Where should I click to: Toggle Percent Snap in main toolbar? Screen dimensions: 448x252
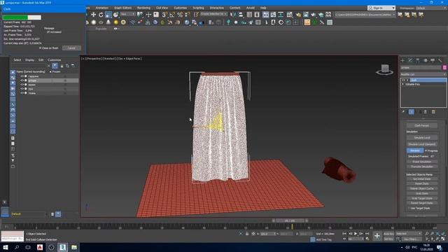[180, 15]
